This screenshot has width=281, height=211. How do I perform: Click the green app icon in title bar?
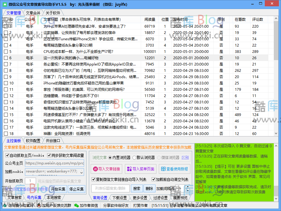tap(5, 5)
